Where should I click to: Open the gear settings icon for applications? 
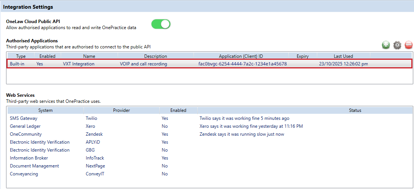point(397,45)
